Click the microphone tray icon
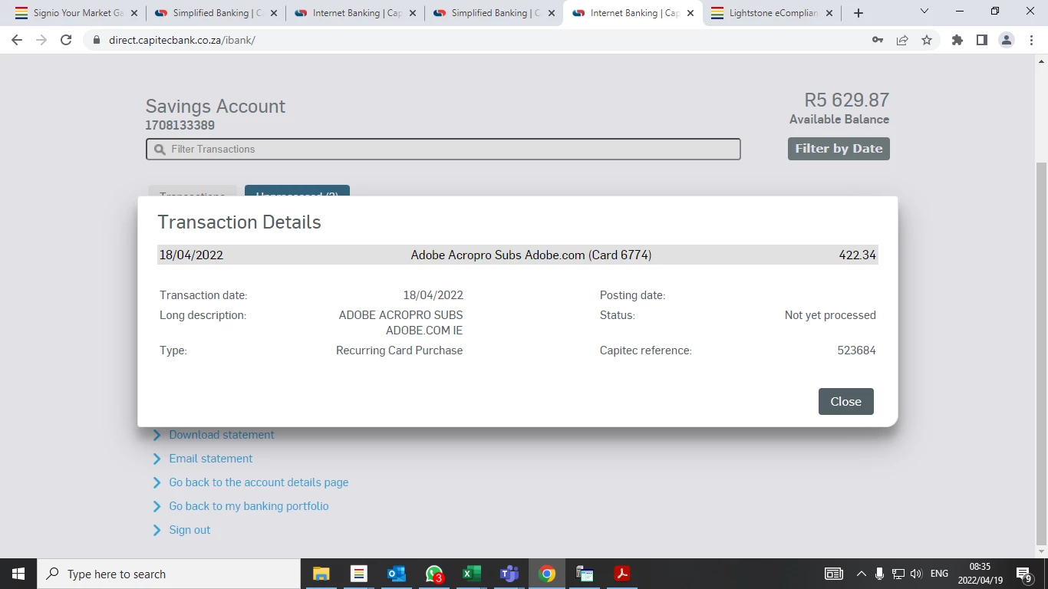1048x589 pixels. point(879,574)
